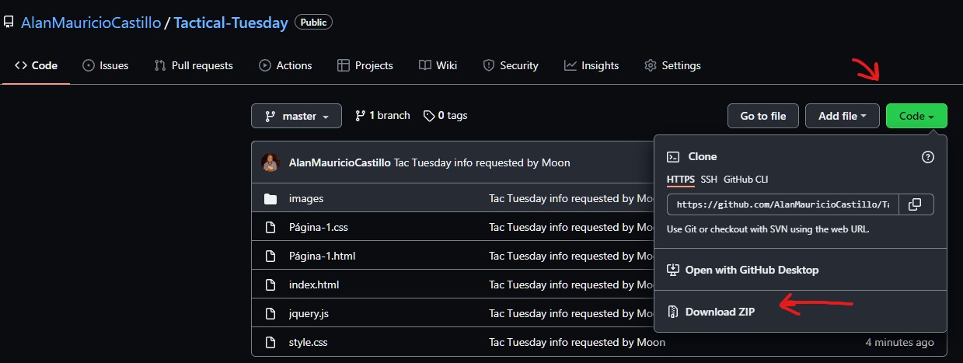Click the Go to file button
Screen dimensions: 963x363
pyautogui.click(x=763, y=116)
